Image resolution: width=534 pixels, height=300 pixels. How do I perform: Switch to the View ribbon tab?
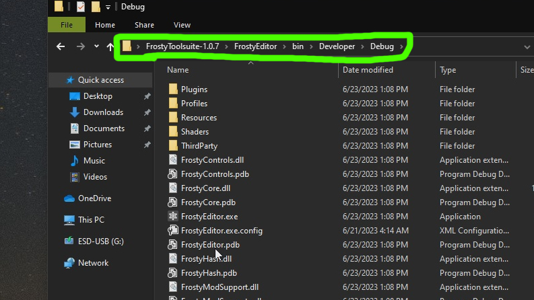(x=182, y=25)
